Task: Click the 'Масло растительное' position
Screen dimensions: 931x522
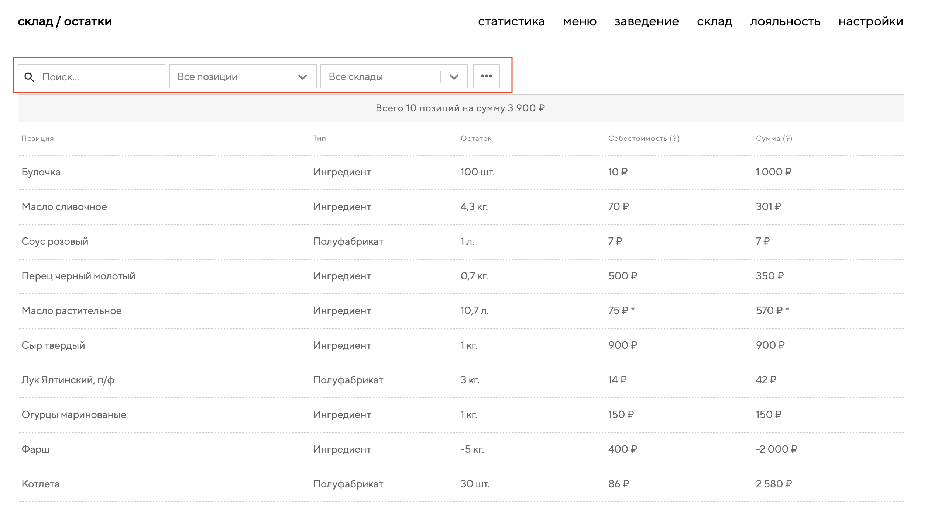Action: (72, 311)
